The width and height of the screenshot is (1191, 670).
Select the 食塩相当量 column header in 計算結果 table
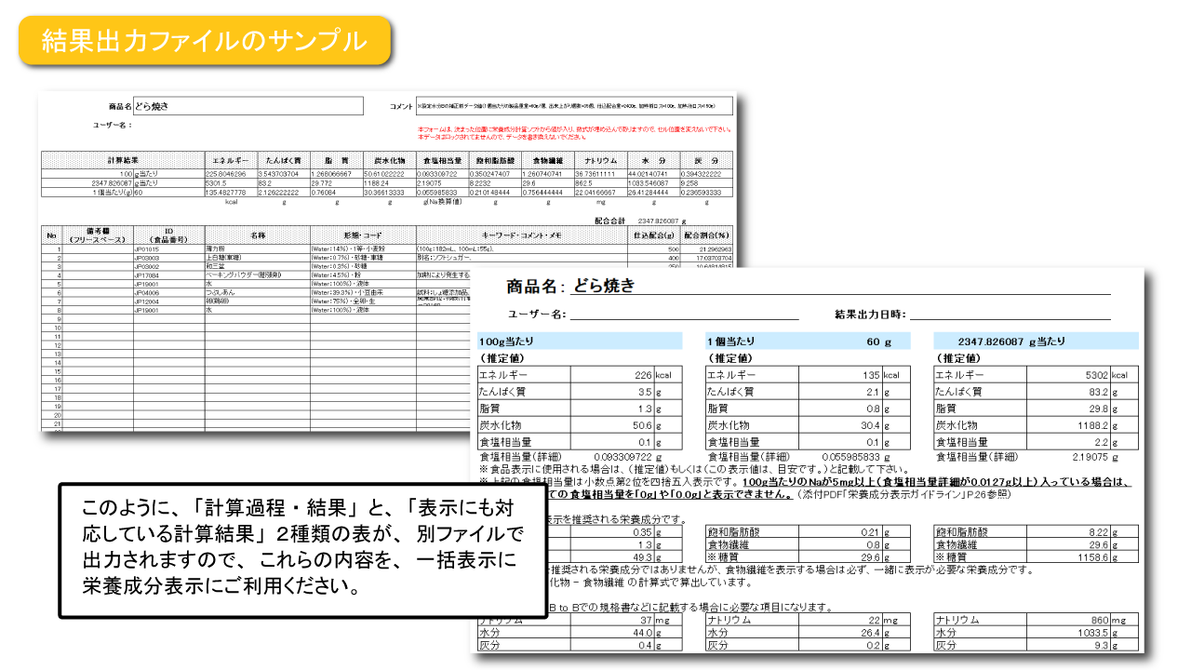pyautogui.click(x=442, y=160)
